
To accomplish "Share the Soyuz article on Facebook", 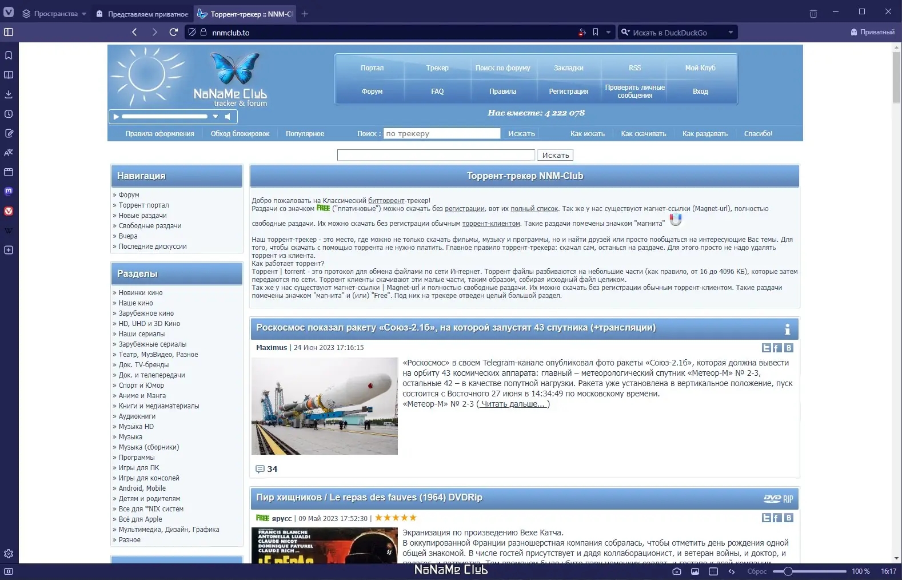I will click(777, 348).
